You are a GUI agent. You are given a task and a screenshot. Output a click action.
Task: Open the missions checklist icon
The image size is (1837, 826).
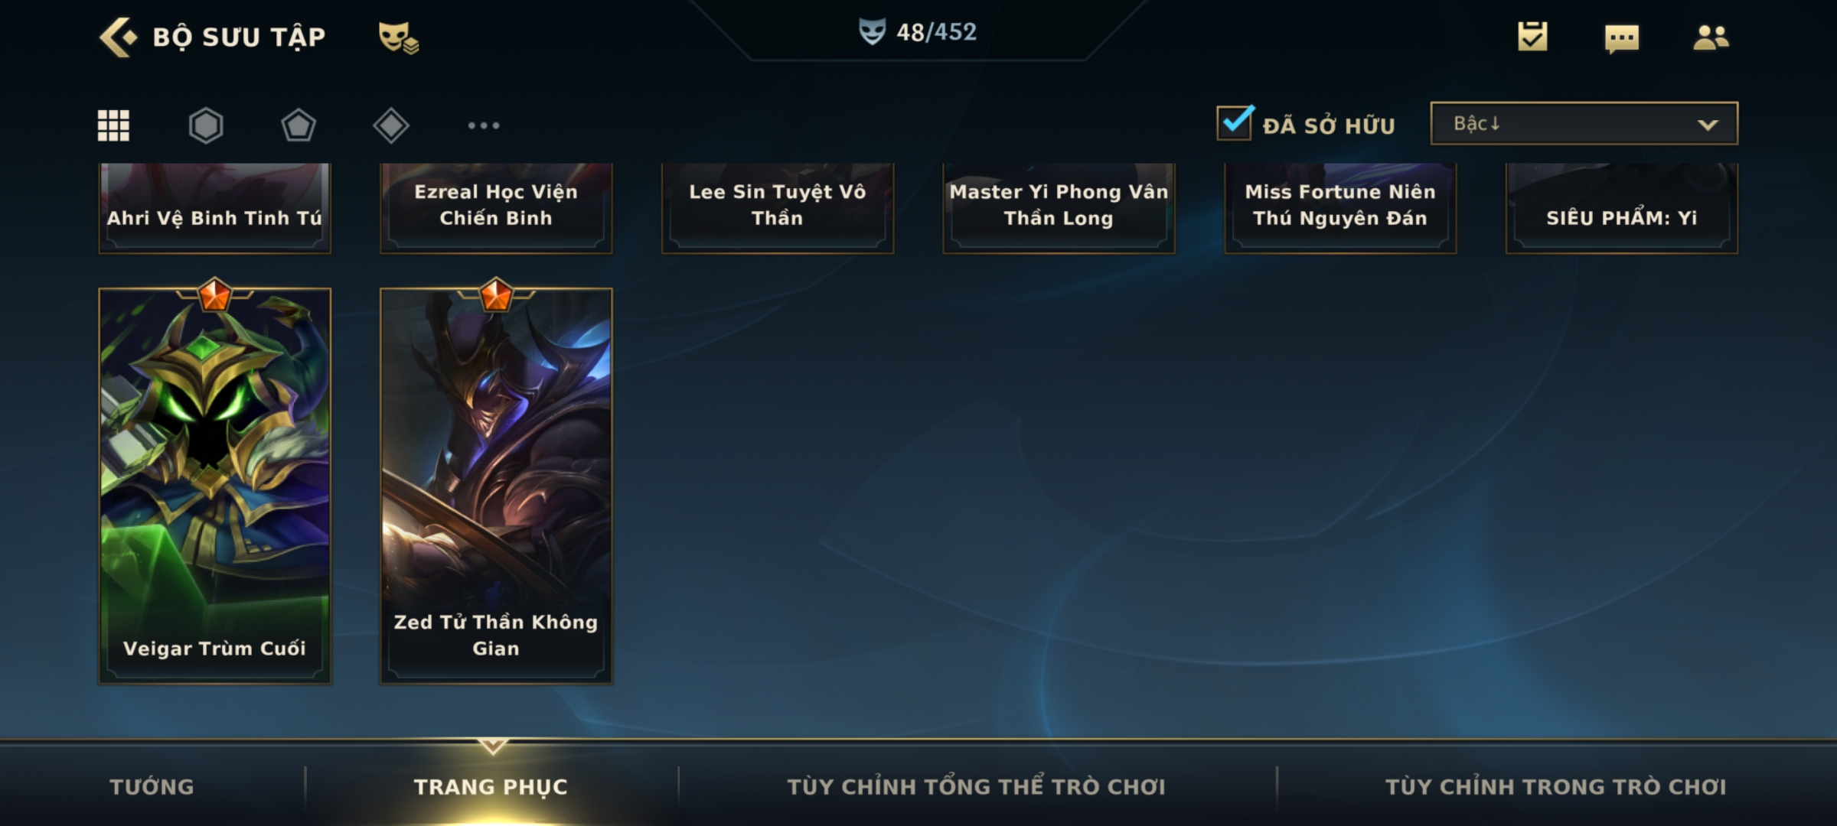pyautogui.click(x=1532, y=37)
